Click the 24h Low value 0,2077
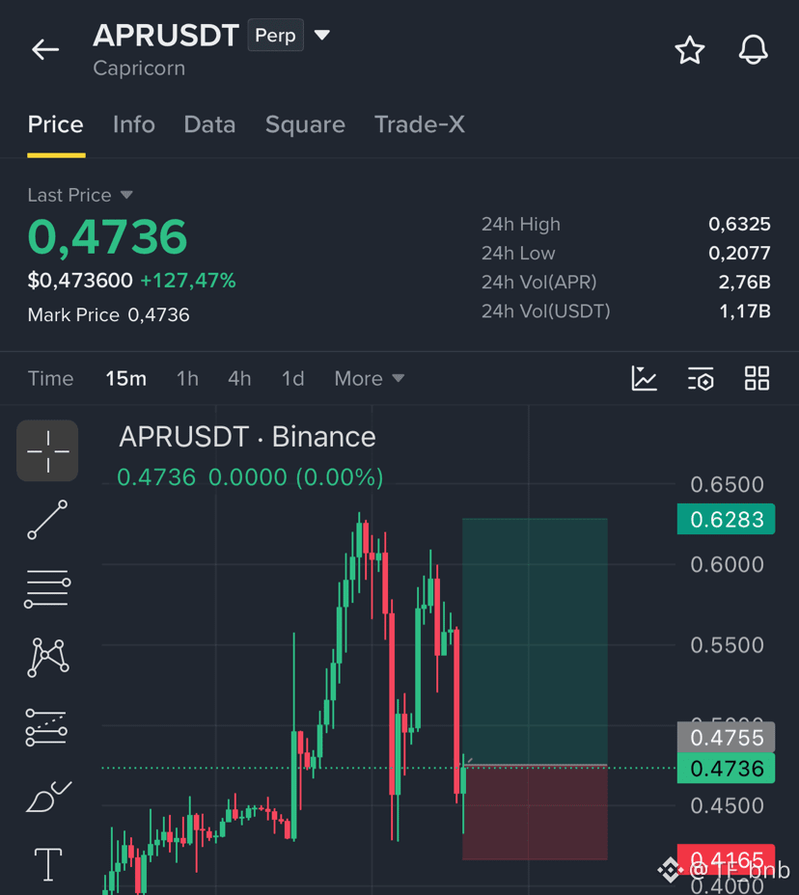 tap(739, 253)
